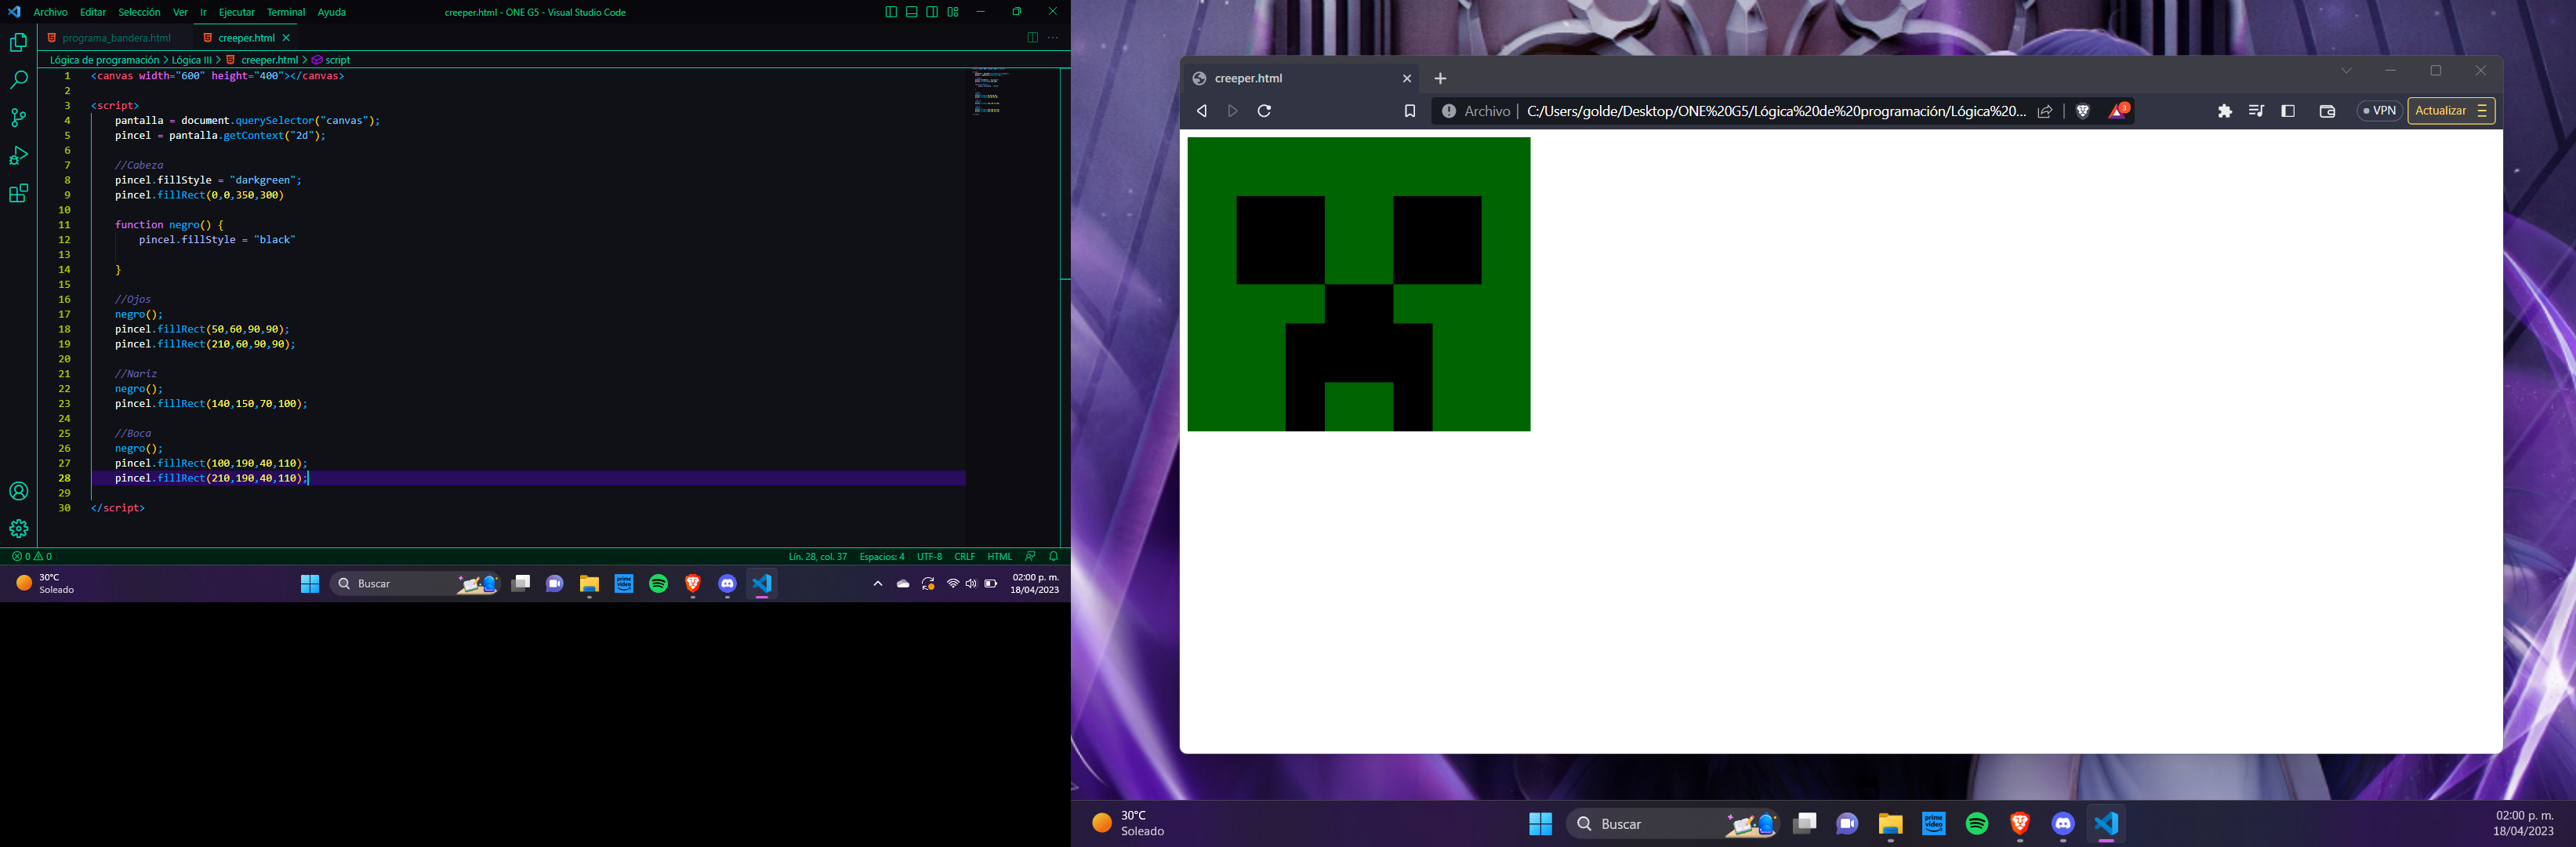Open the Archivo menu in VS Code
This screenshot has width=2576, height=847.
(50, 12)
